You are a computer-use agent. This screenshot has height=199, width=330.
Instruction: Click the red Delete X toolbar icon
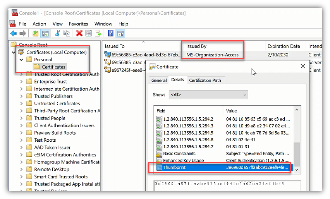79,33
